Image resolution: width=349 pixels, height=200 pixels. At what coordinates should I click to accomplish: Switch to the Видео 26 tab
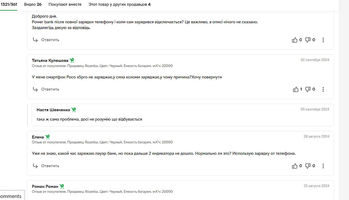tap(33, 4)
